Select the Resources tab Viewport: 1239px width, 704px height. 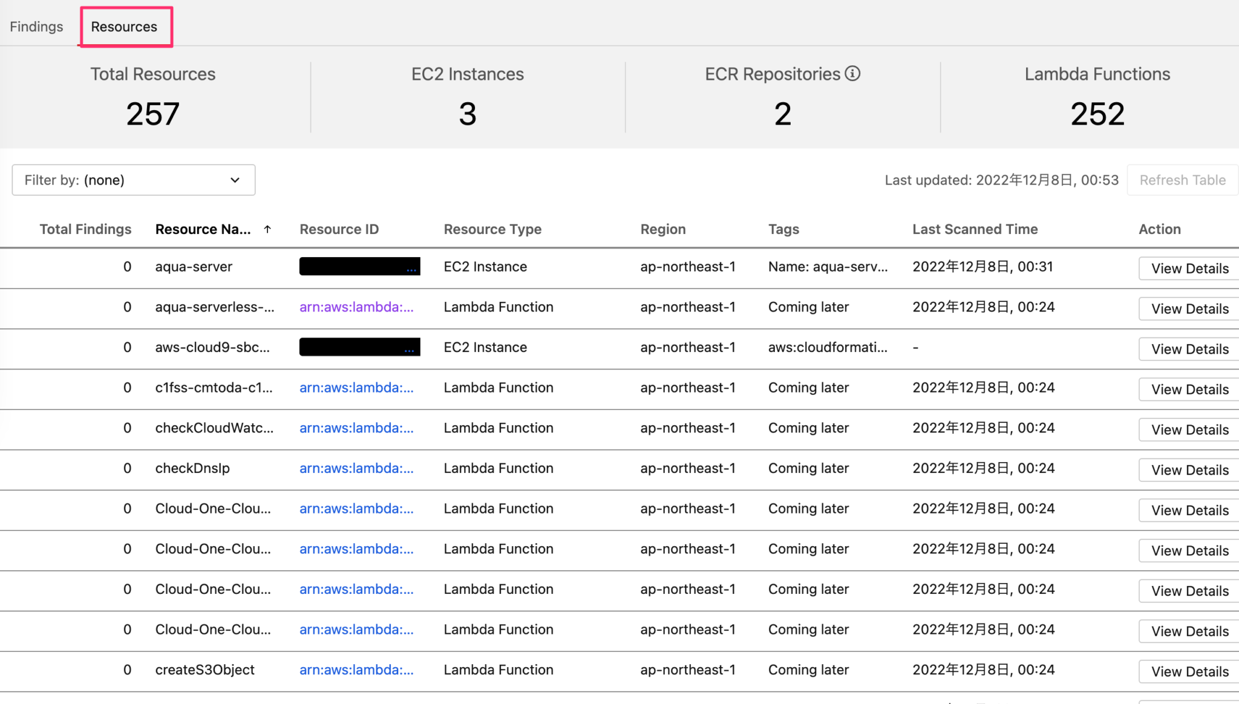click(x=123, y=27)
